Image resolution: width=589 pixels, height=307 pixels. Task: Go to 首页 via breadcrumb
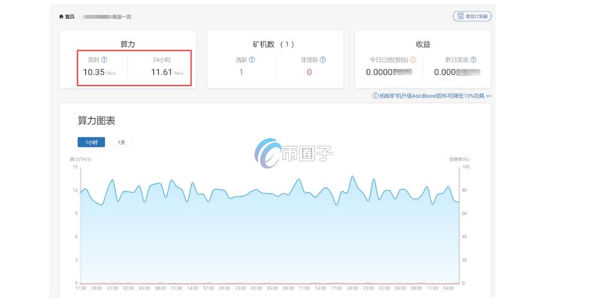click(x=70, y=17)
